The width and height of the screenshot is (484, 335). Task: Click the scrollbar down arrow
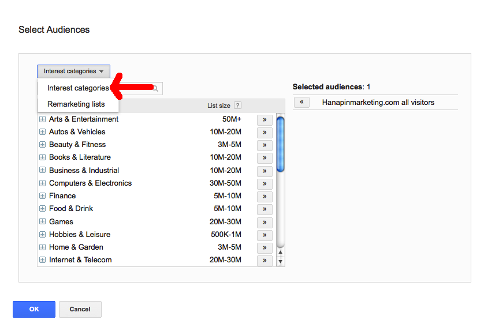click(x=281, y=261)
